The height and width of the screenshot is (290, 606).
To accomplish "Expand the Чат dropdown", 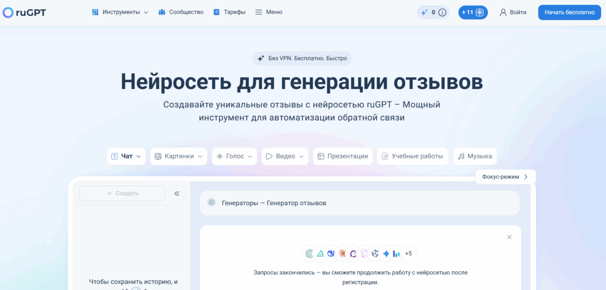I will (x=126, y=156).
